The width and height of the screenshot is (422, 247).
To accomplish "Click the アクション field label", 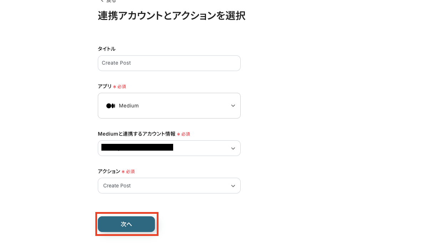I will 109,171.
